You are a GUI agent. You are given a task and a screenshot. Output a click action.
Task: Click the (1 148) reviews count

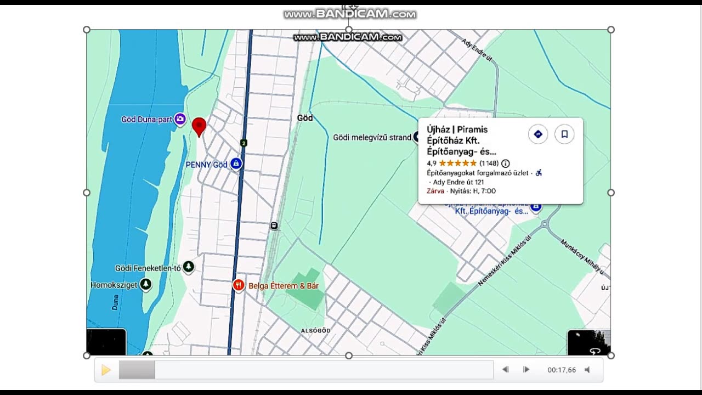(x=489, y=163)
